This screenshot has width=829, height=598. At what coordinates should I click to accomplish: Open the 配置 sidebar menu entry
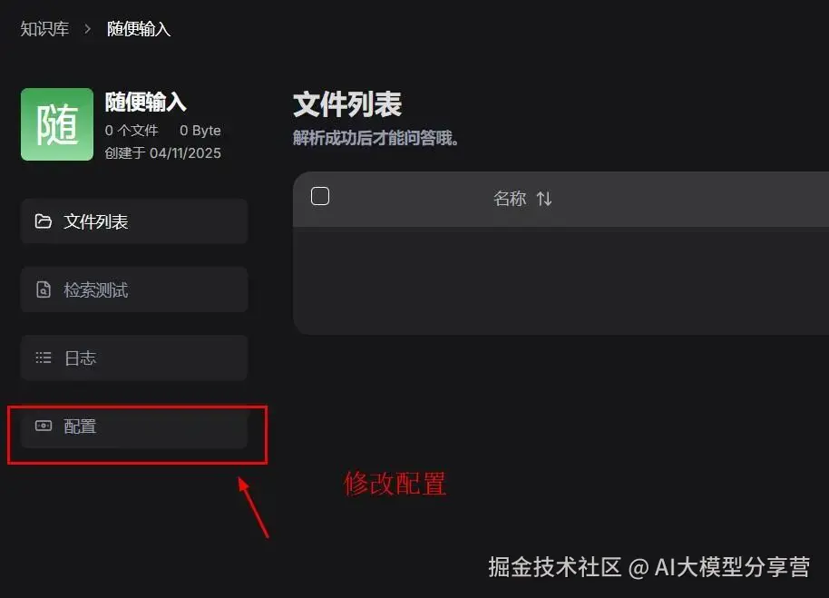point(134,426)
